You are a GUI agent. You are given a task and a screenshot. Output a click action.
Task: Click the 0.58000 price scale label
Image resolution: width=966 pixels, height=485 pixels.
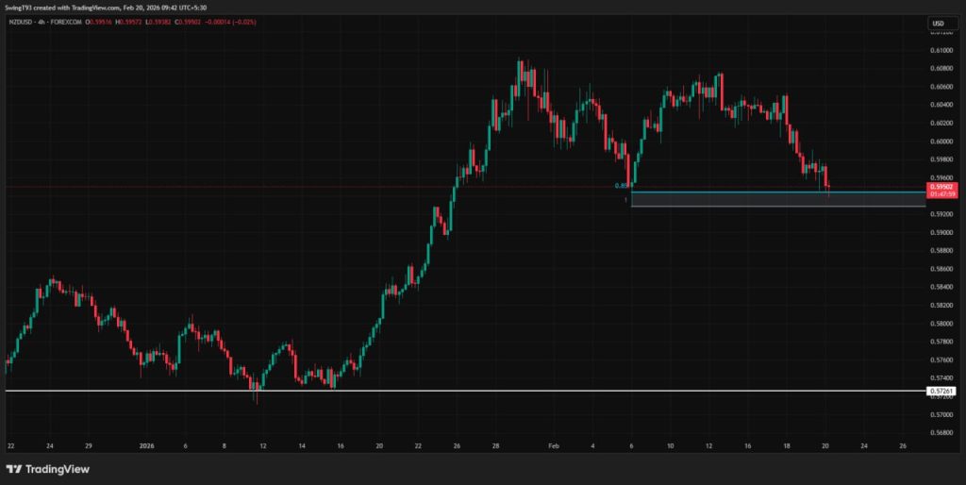941,324
